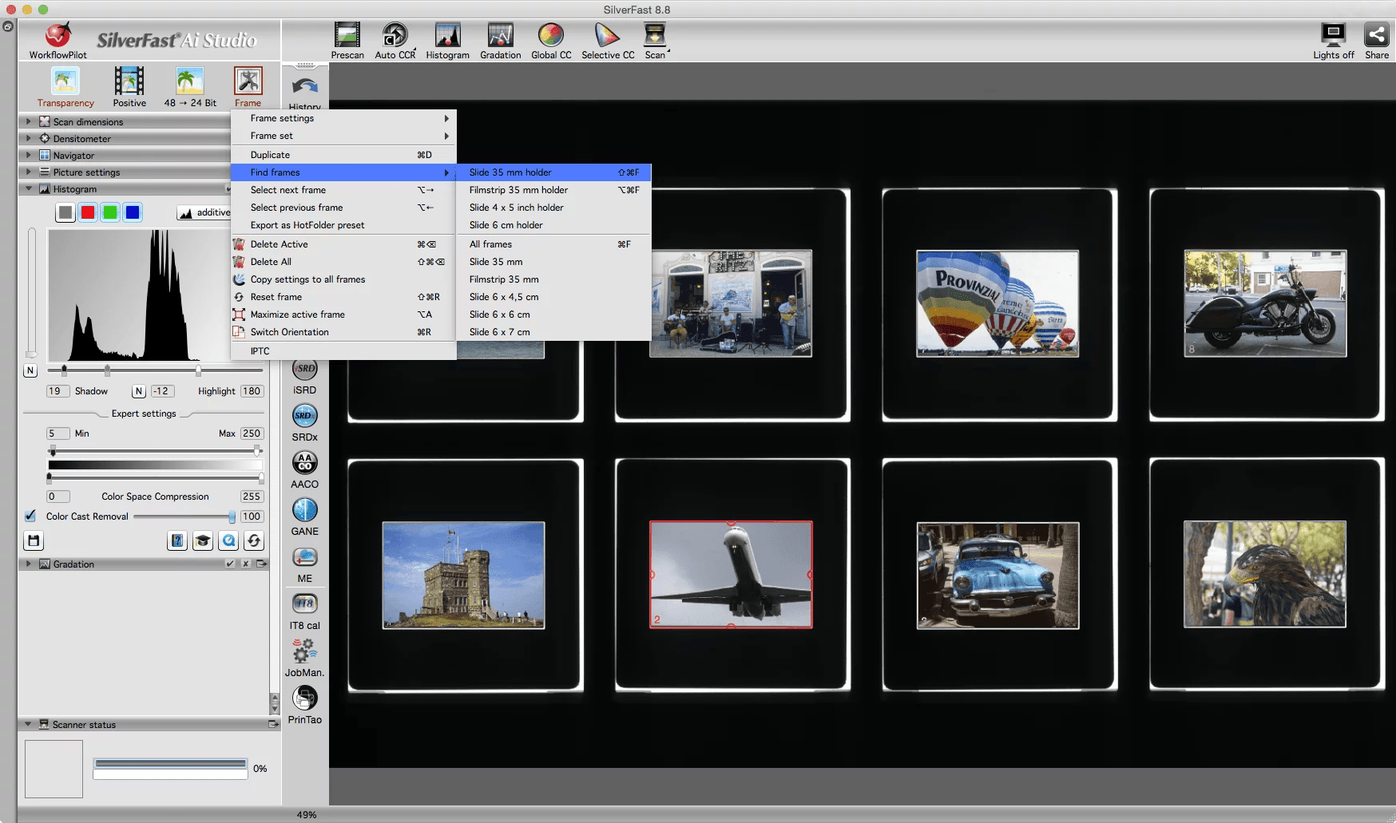Open the iSRD dust removal tool
The width and height of the screenshot is (1396, 823).
[304, 374]
